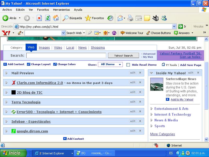The width and height of the screenshot is (209, 157).
Task: Click the popup blocker status bar icon
Action: pyautogui.click(x=156, y=145)
